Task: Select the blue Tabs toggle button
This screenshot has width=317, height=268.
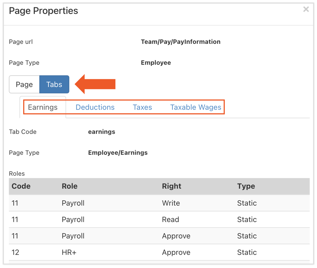Action: pos(54,84)
